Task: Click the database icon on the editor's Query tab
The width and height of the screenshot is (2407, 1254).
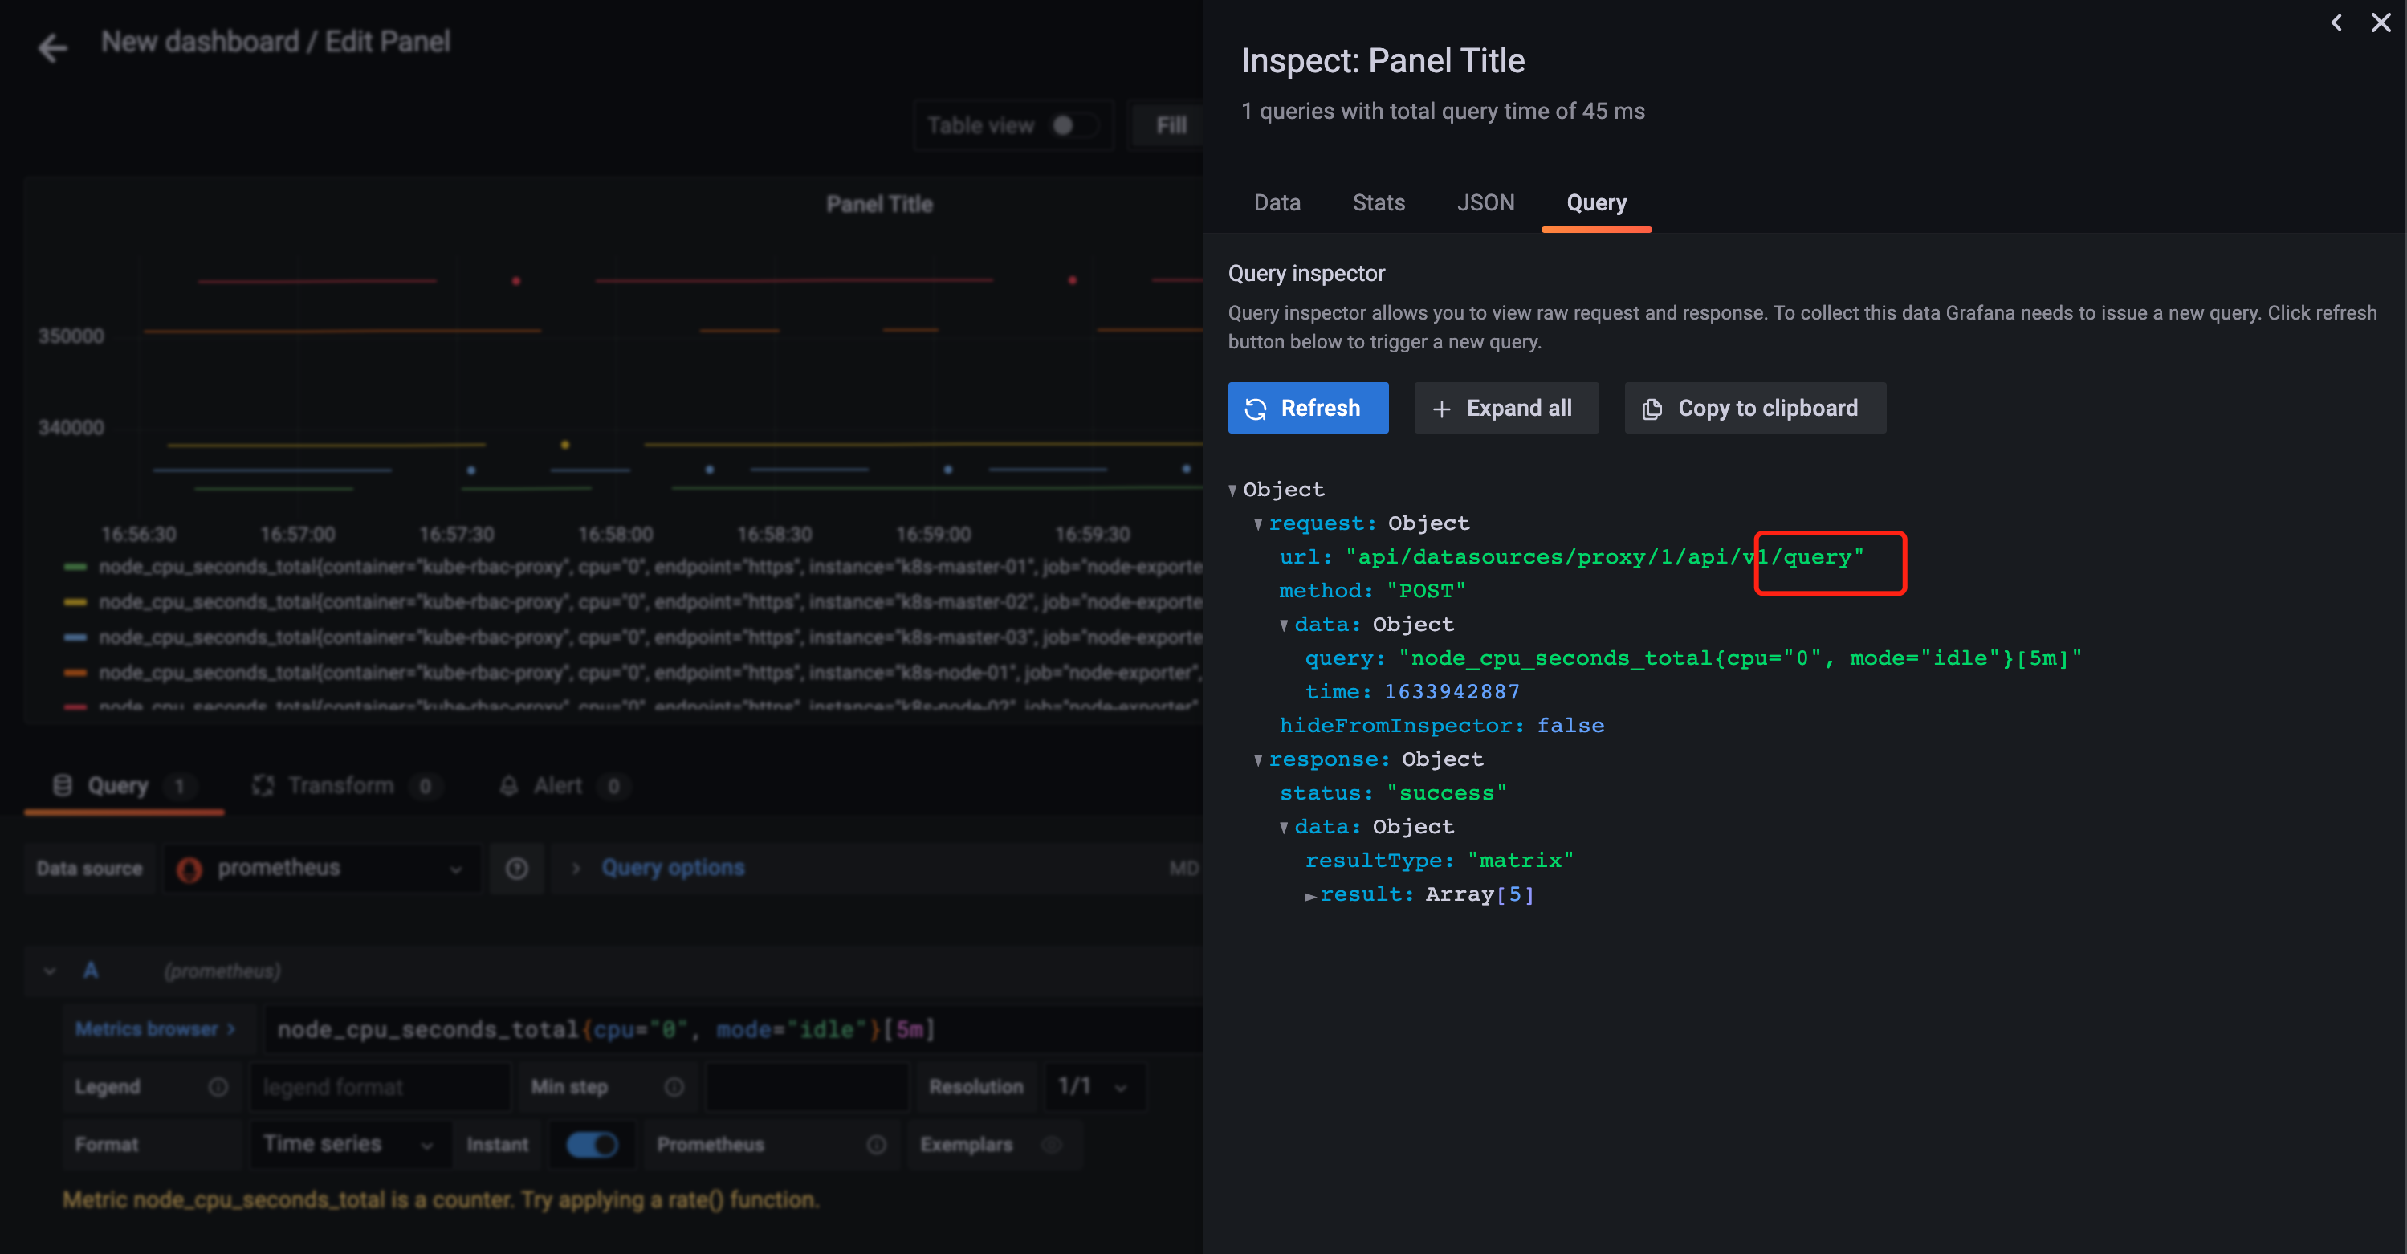Action: tap(63, 785)
